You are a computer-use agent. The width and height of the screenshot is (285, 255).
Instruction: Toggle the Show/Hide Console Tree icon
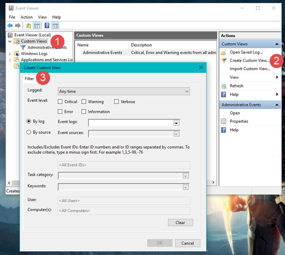[37, 25]
